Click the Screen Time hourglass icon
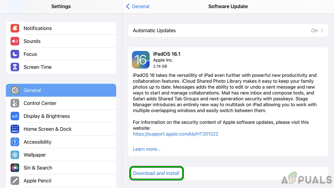334x188 pixels. pos(15,67)
